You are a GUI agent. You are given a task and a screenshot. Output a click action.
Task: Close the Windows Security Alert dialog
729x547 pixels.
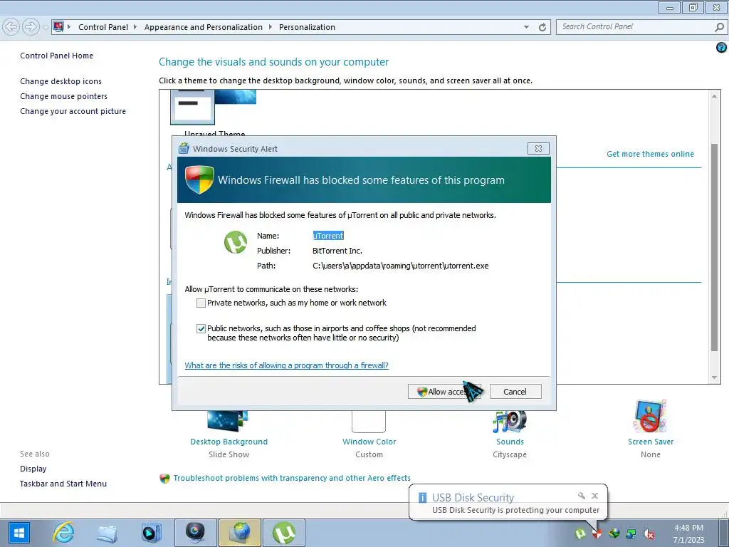pos(538,148)
